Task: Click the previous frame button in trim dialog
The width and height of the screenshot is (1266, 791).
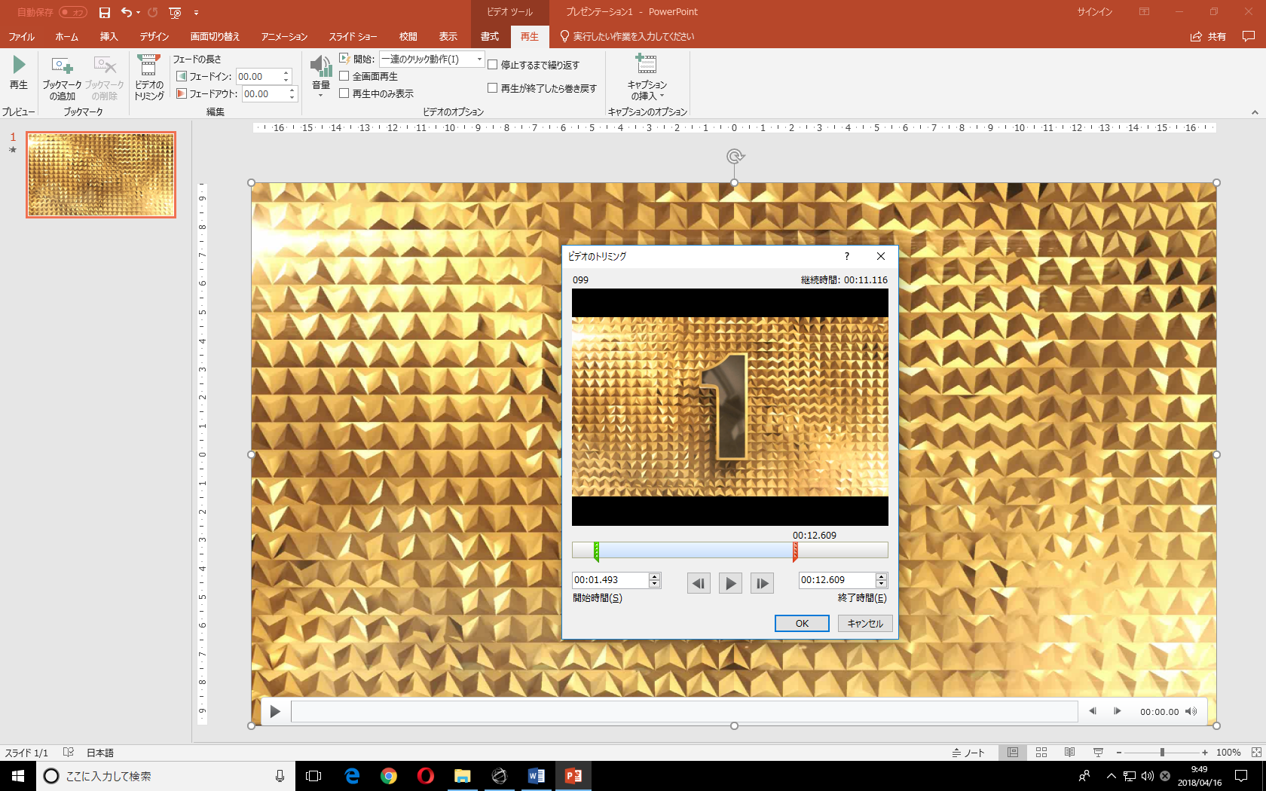Action: click(x=699, y=583)
